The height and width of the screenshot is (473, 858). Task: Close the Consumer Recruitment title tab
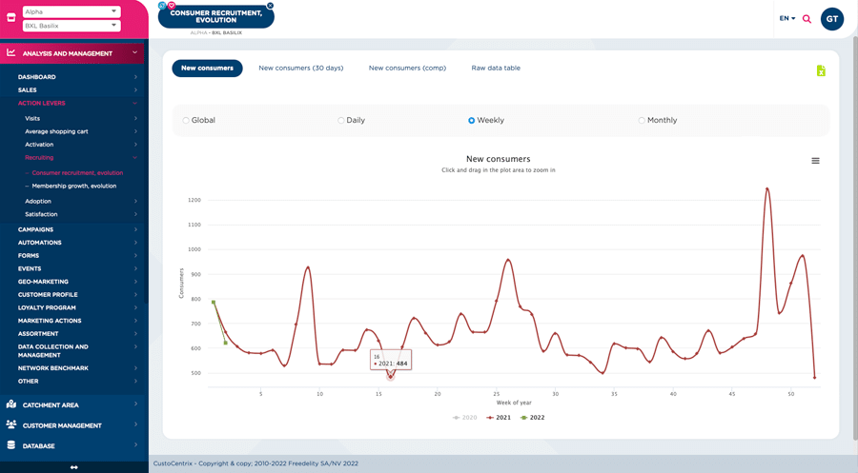tap(271, 6)
